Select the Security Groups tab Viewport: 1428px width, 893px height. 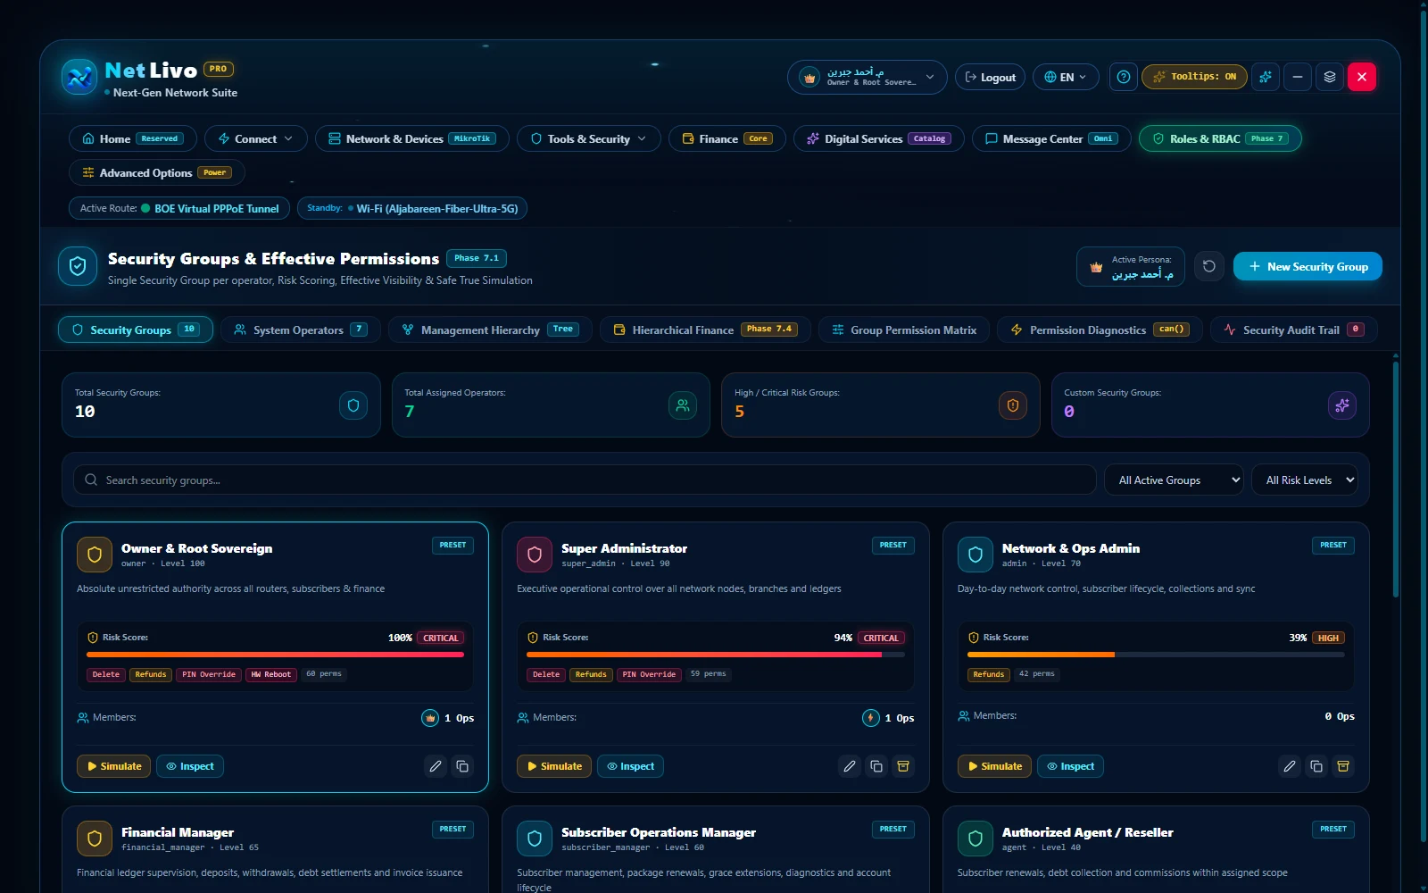click(136, 330)
